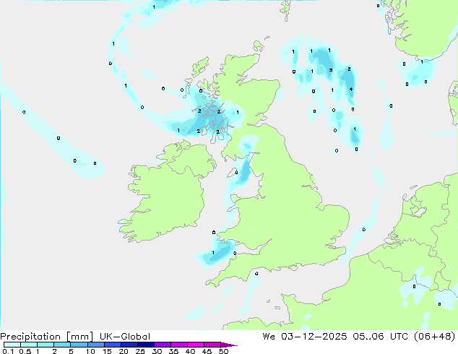Click the '(06+48)' forecast offset label
This screenshot has width=458, height=354.
(433, 337)
